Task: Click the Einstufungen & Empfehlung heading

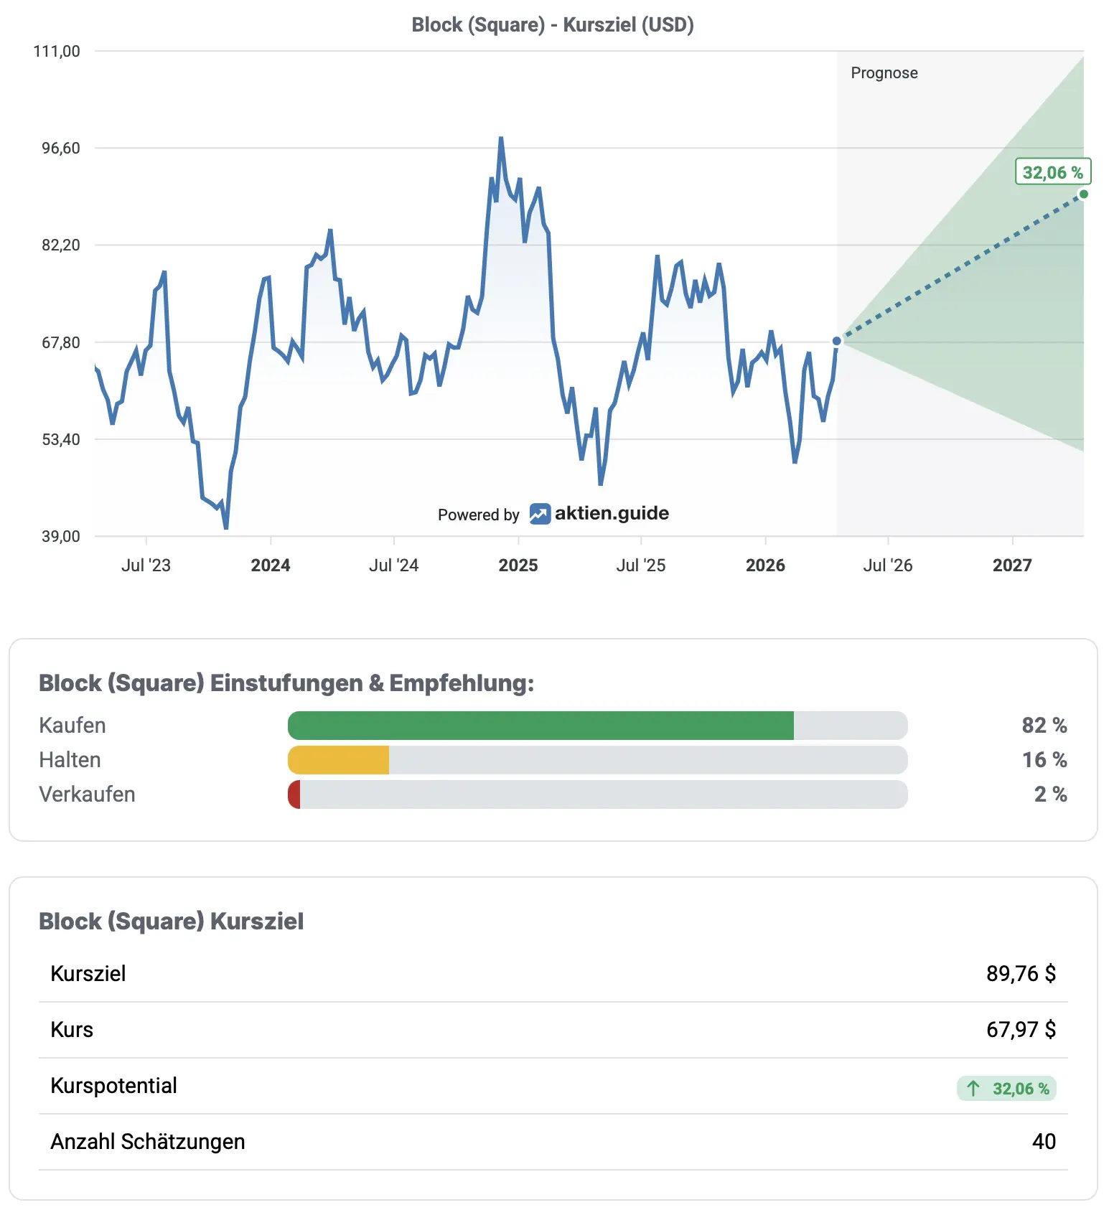Action: (x=286, y=683)
